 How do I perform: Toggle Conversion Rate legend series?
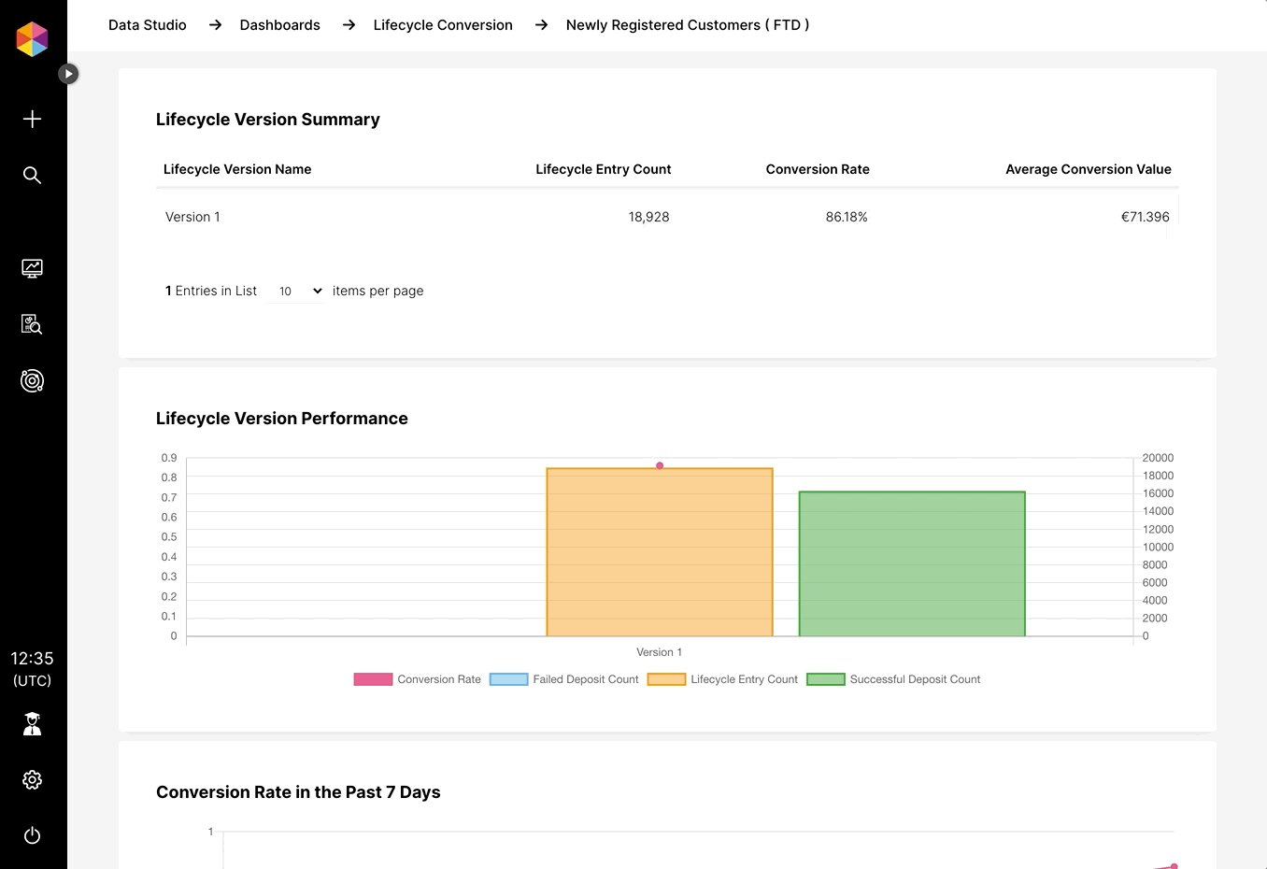point(418,679)
